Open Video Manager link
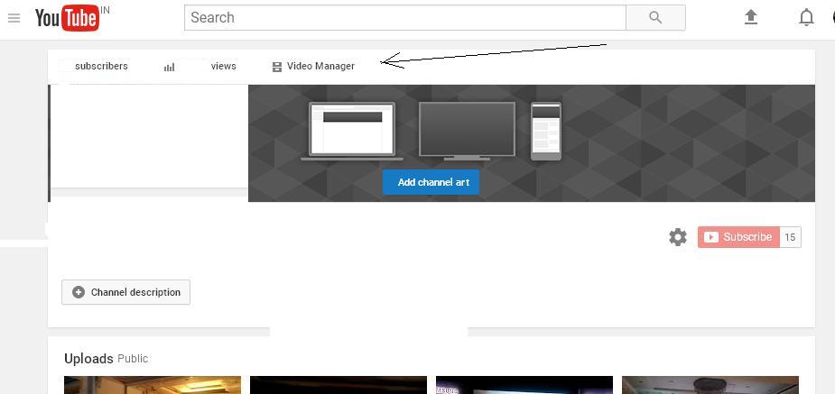 [x=320, y=67]
